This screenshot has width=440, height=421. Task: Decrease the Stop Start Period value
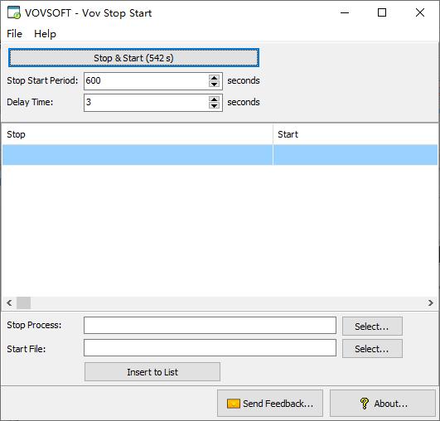tap(214, 85)
